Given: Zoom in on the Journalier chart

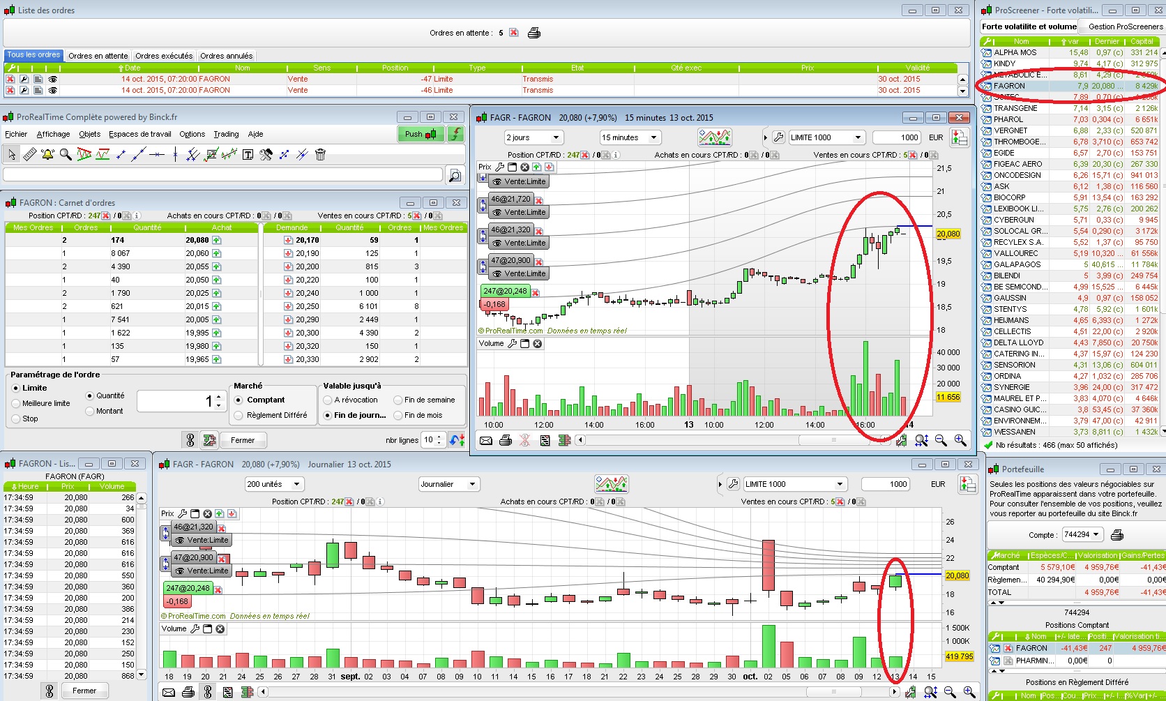Looking at the screenshot, I should pos(969,692).
